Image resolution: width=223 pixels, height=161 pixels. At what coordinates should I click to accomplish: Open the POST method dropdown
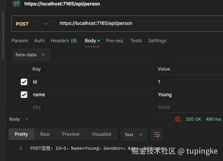32,24
